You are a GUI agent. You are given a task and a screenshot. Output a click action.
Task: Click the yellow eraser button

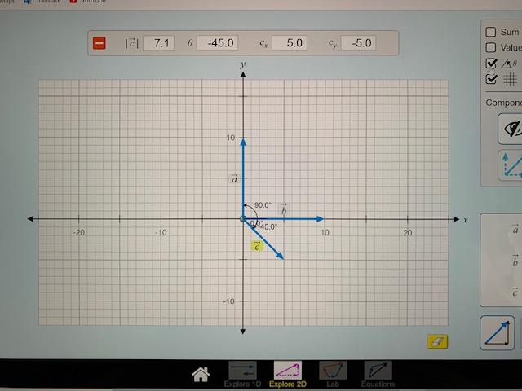click(x=437, y=341)
